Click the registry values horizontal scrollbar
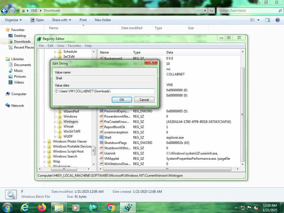Image resolution: width=284 pixels, height=213 pixels. [x=167, y=169]
